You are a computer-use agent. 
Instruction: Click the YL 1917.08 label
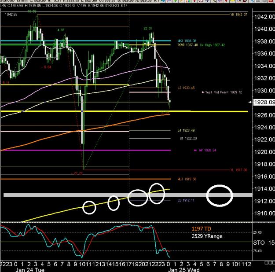point(238,170)
